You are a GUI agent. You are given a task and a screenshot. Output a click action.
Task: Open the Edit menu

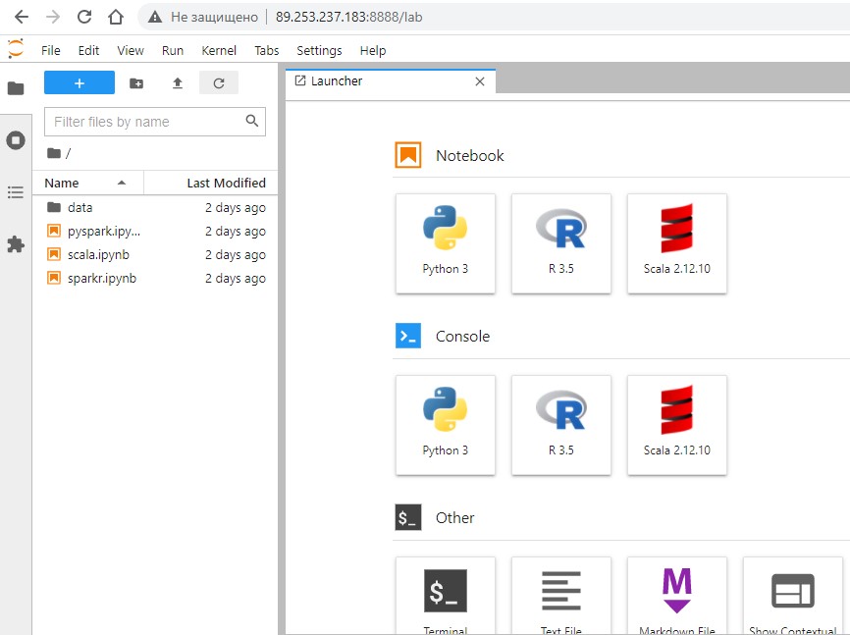pyautogui.click(x=88, y=50)
